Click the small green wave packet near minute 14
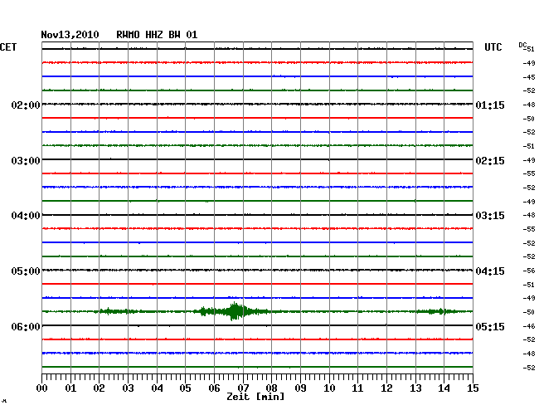 pyautogui.click(x=439, y=311)
